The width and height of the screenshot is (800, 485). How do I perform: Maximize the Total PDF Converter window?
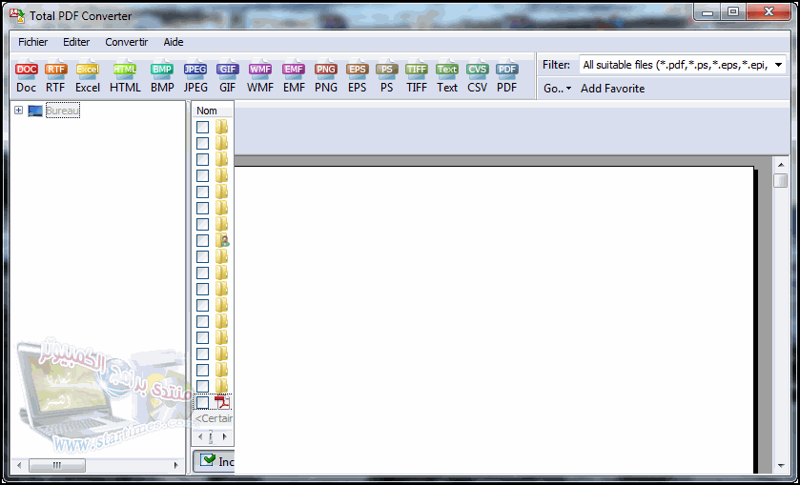coord(732,11)
